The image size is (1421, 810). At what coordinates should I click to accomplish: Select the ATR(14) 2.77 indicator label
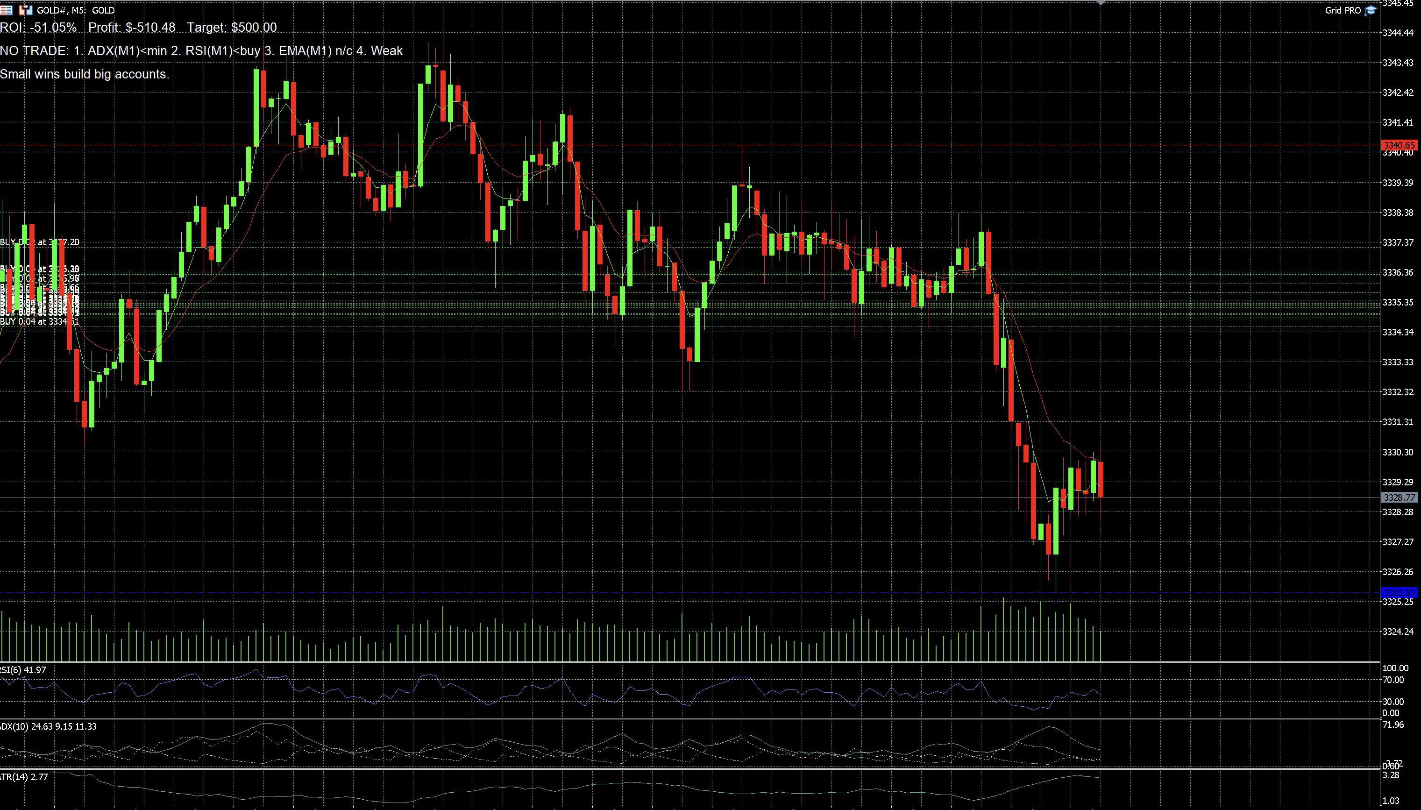click(x=24, y=777)
